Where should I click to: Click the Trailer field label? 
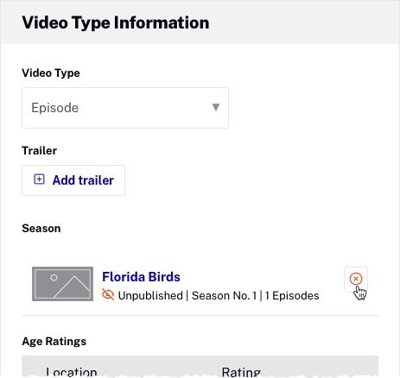(x=40, y=151)
